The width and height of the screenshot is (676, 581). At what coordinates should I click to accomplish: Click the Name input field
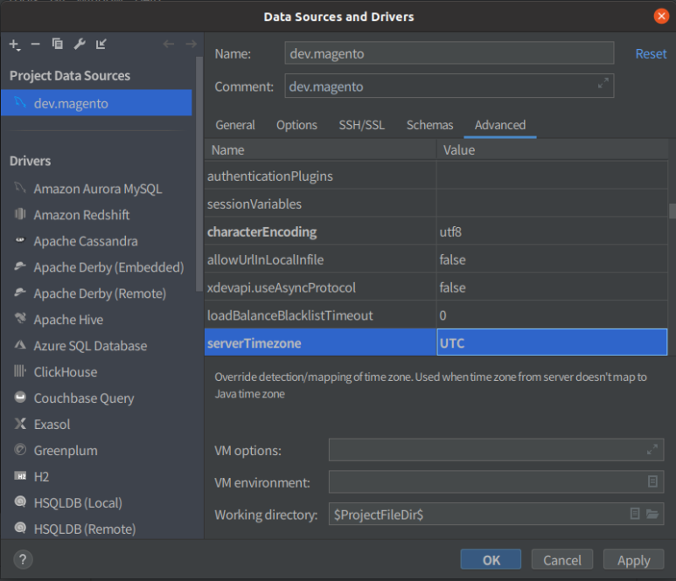[x=450, y=53]
